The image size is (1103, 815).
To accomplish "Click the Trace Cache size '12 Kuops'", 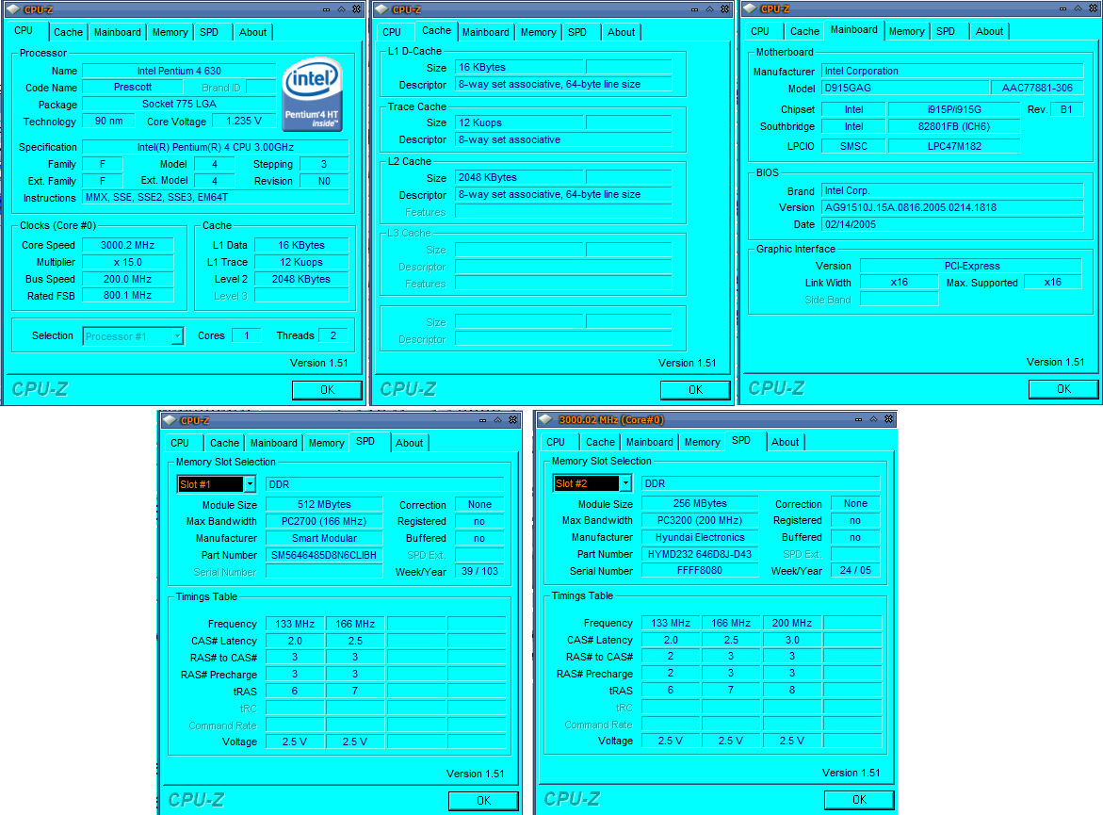I will pyautogui.click(x=519, y=123).
